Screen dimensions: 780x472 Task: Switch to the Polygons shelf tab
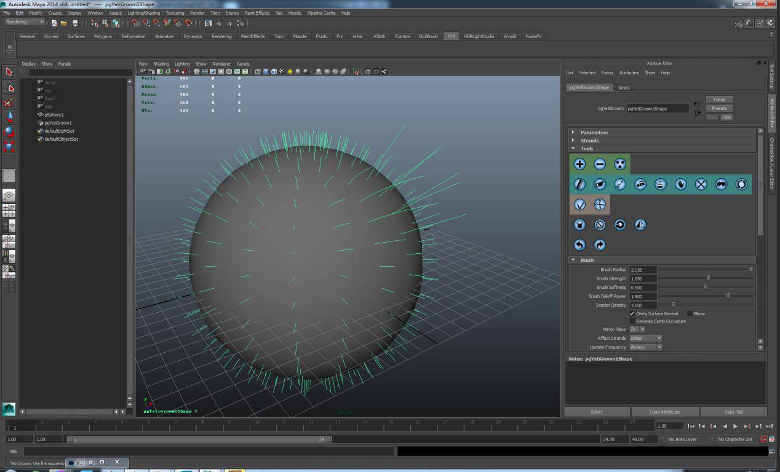(x=103, y=36)
